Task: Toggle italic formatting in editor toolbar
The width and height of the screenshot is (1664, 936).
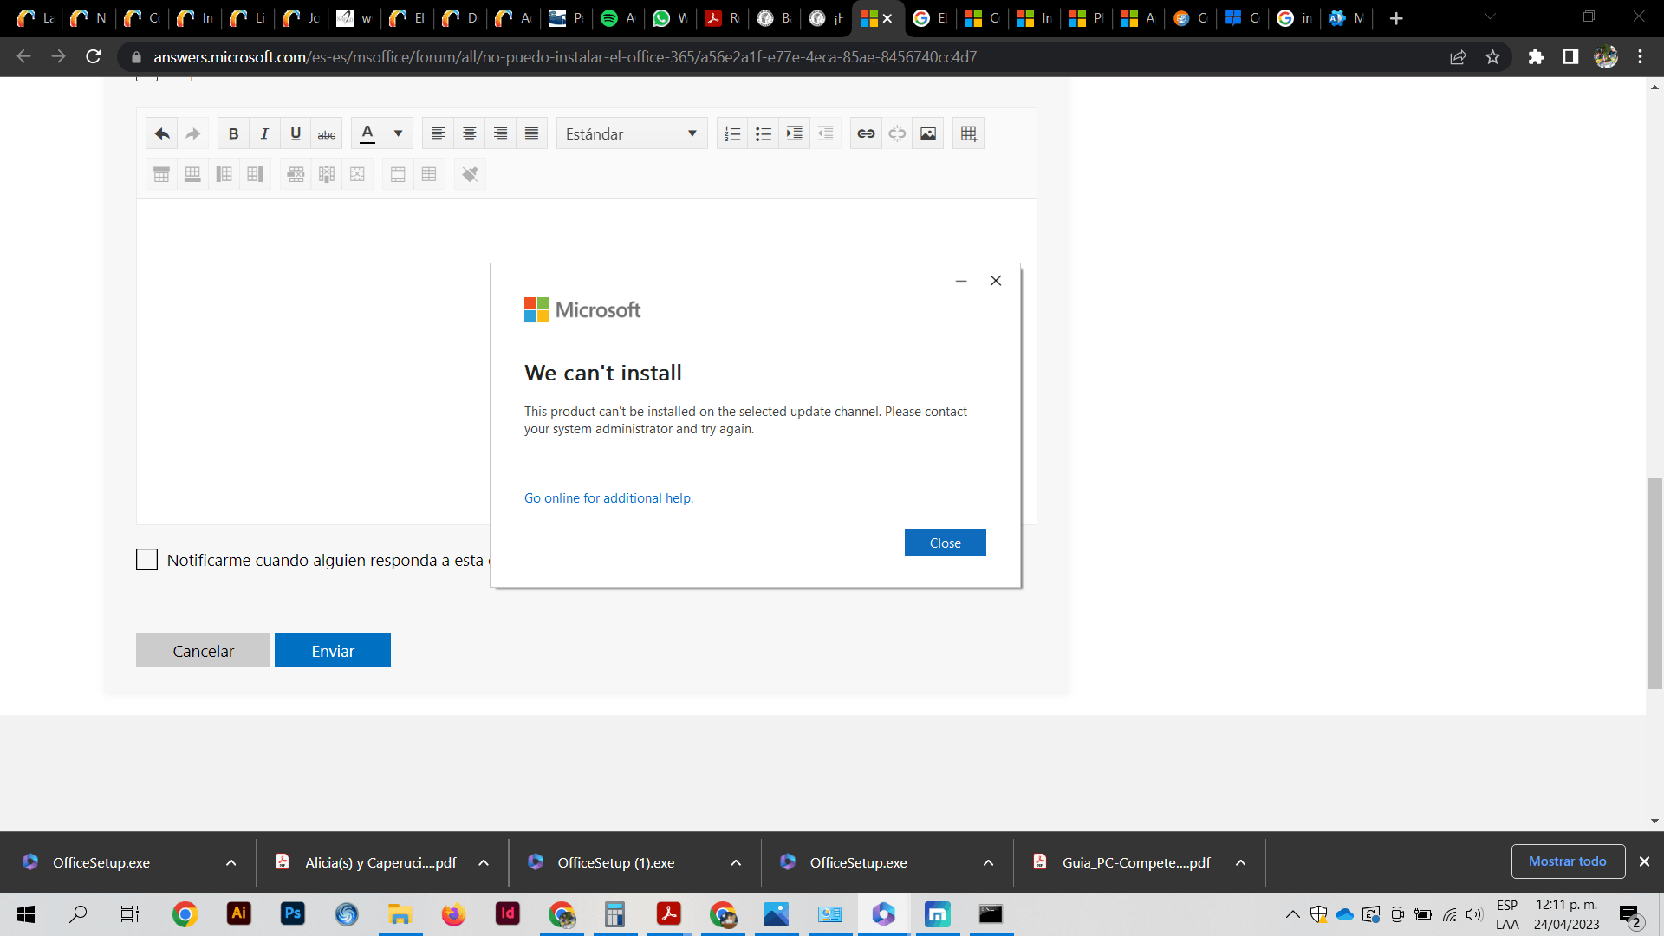Action: [264, 133]
